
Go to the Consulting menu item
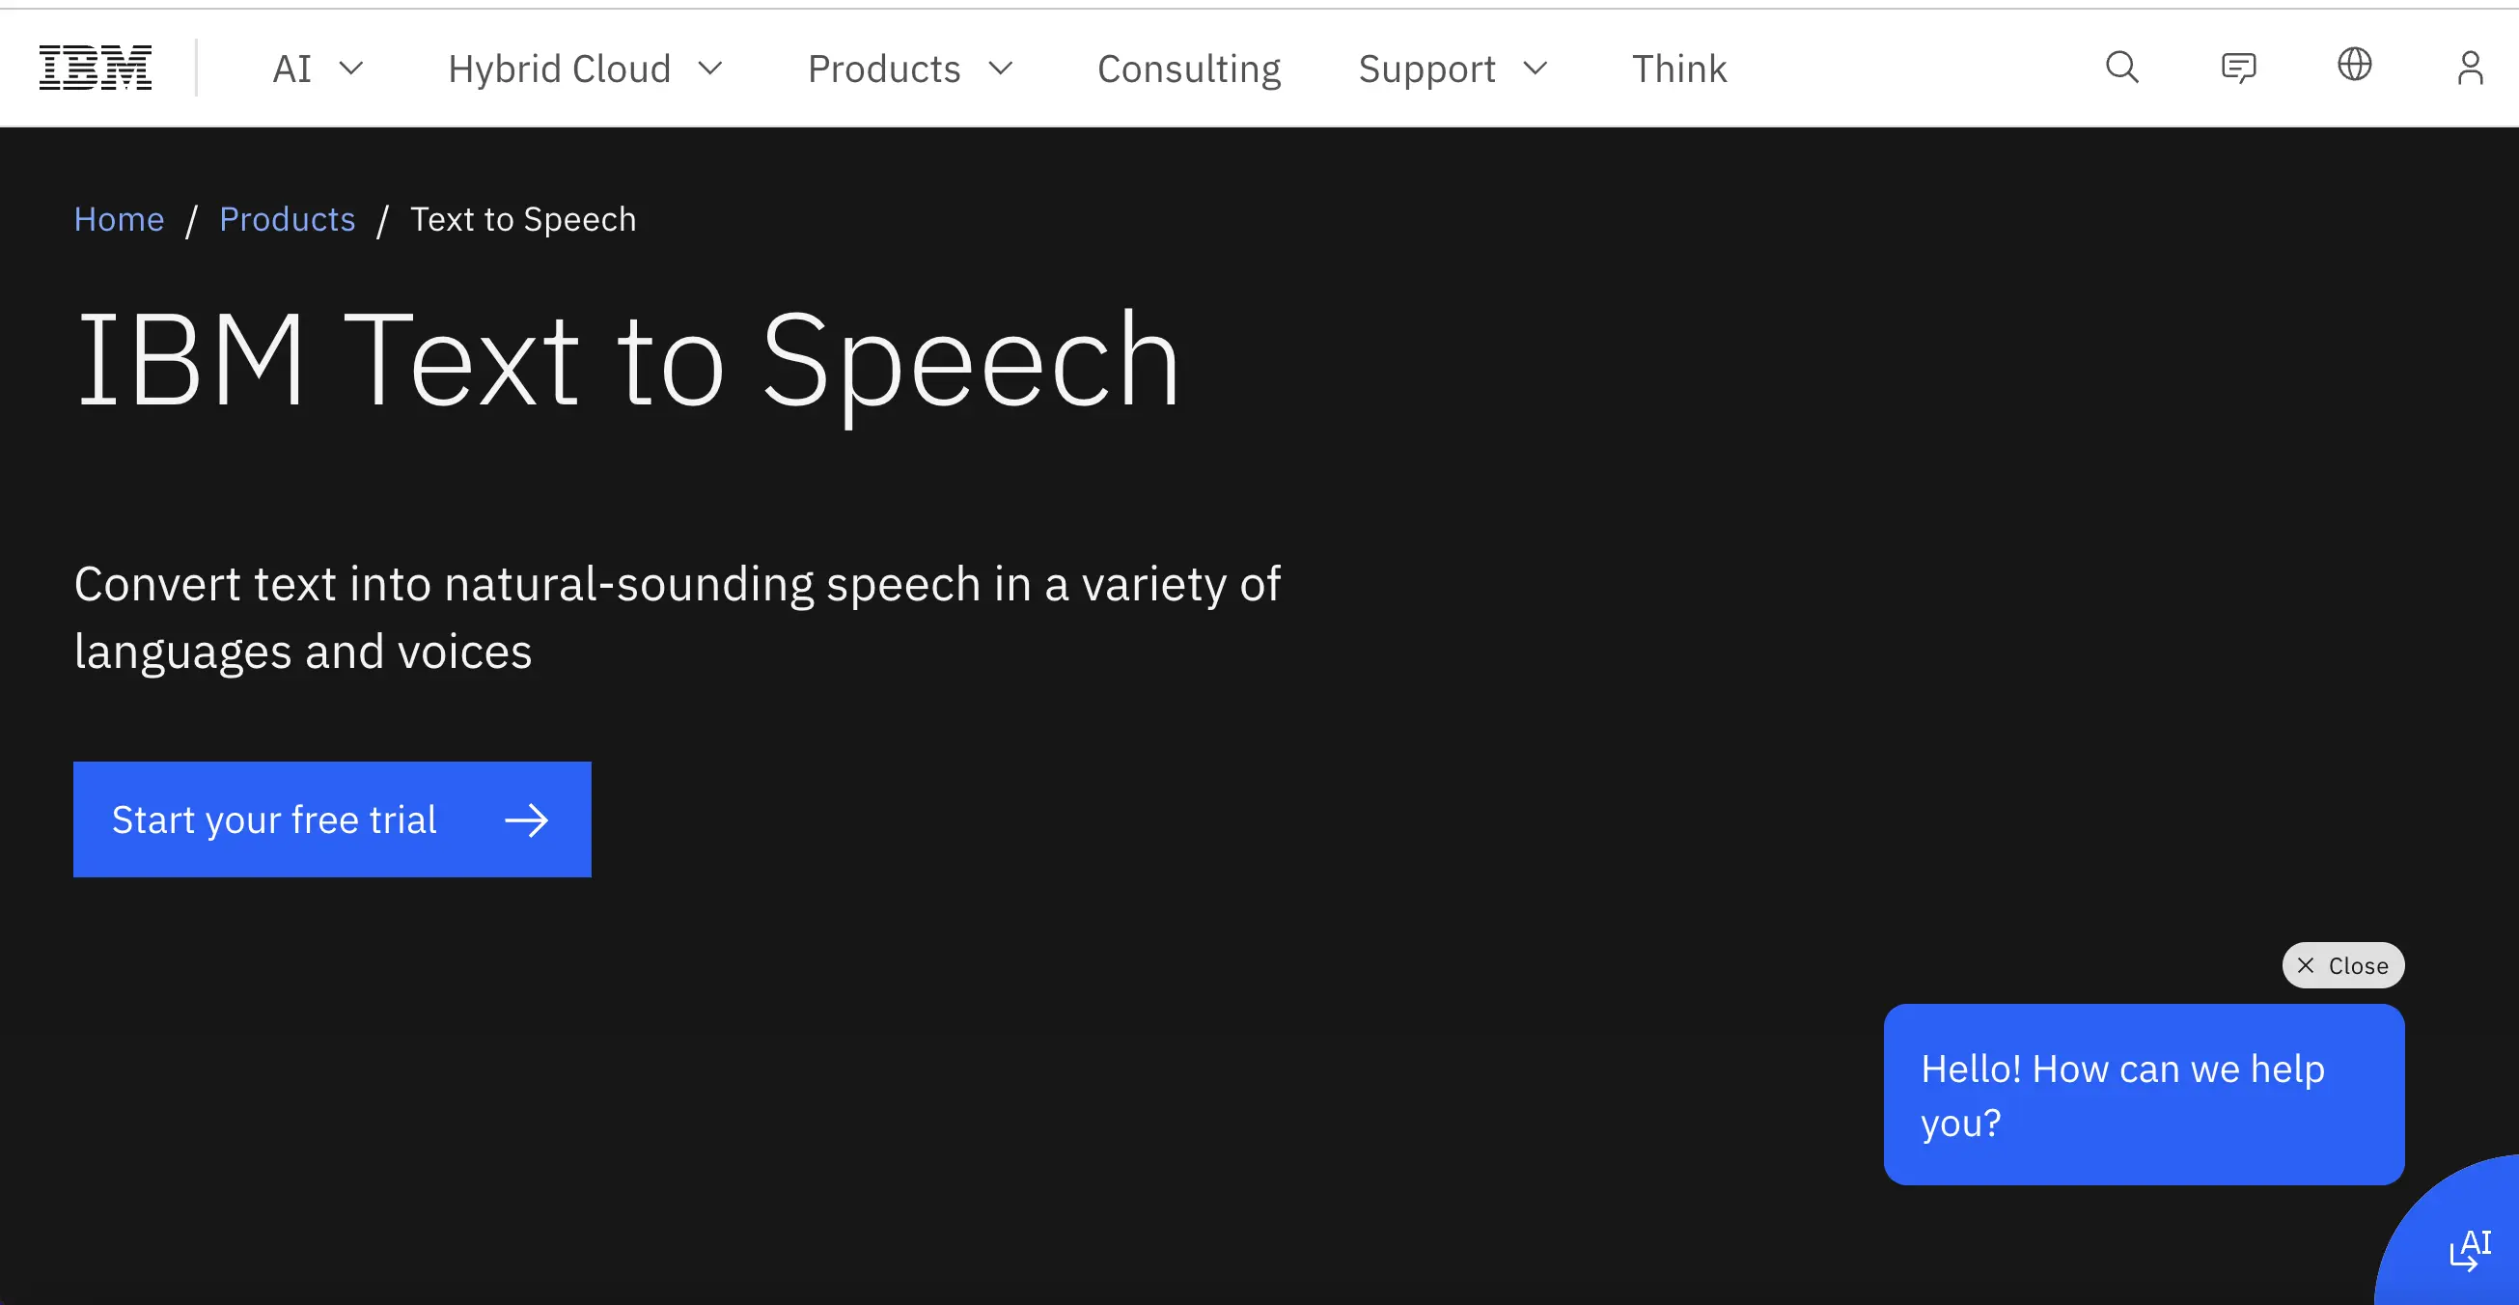pos(1188,69)
